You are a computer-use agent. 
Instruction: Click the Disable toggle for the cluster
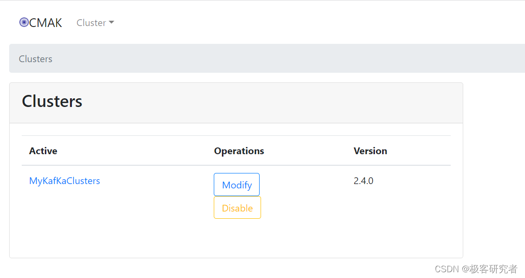tap(237, 208)
